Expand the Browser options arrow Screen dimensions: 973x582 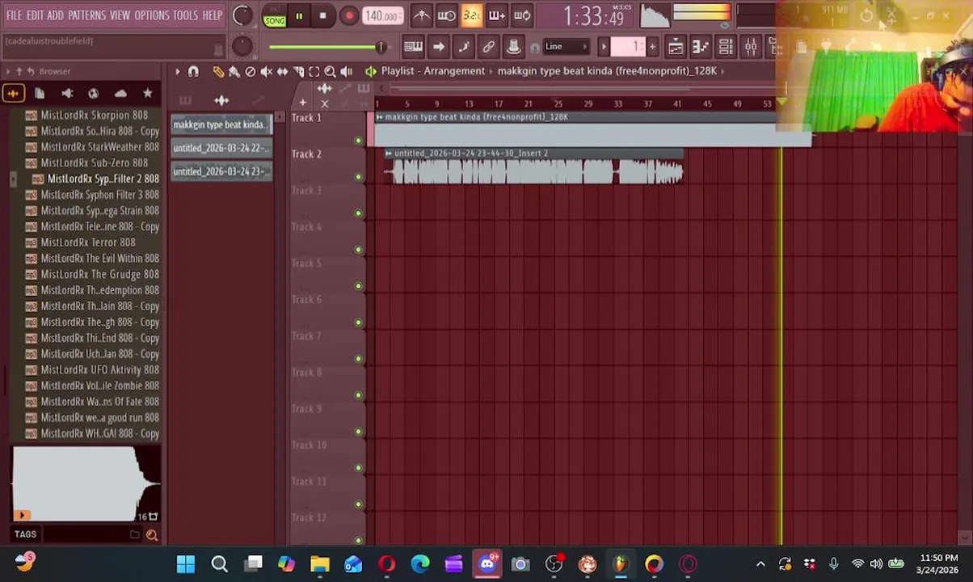pyautogui.click(x=9, y=71)
